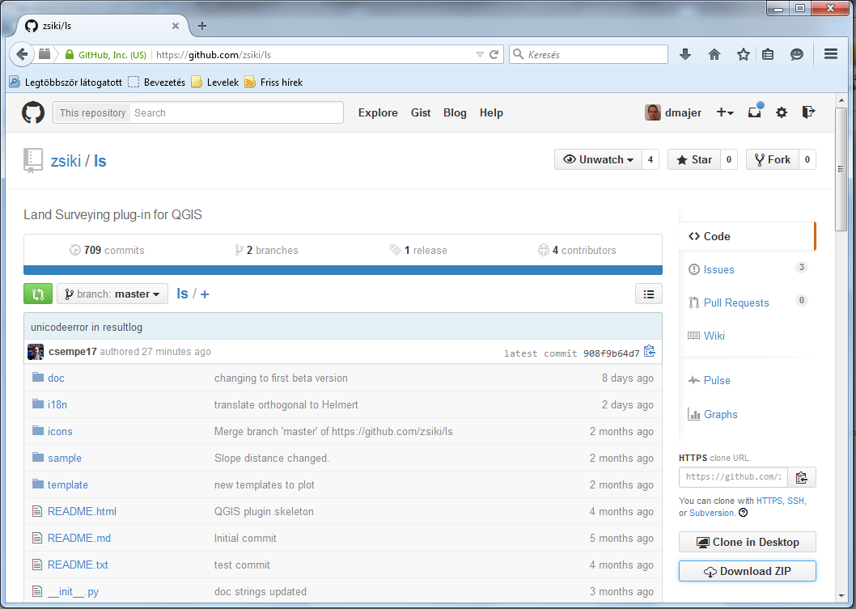The height and width of the screenshot is (609, 856).
Task: Open the notifications inbox icon
Action: pos(754,112)
